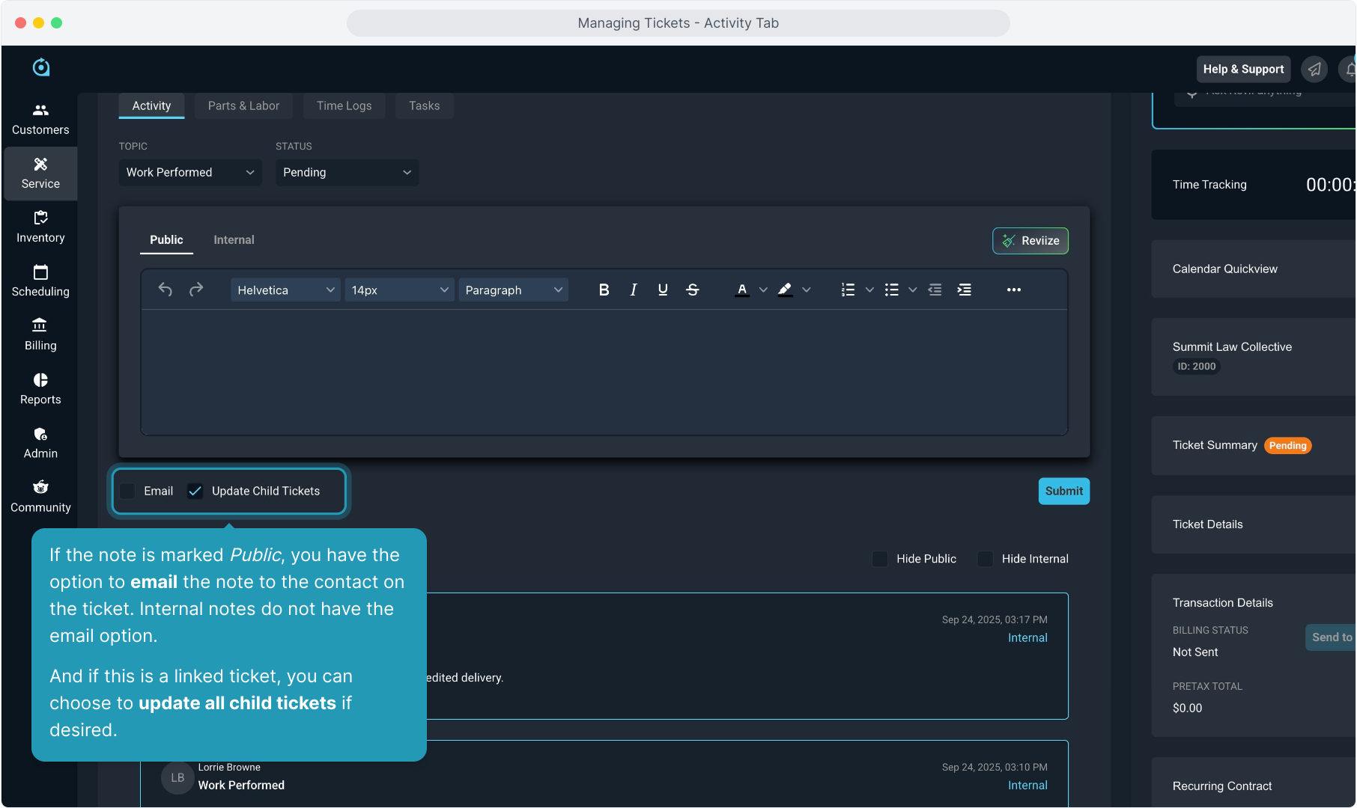Expand the Status dropdown set to Pending

(x=347, y=172)
